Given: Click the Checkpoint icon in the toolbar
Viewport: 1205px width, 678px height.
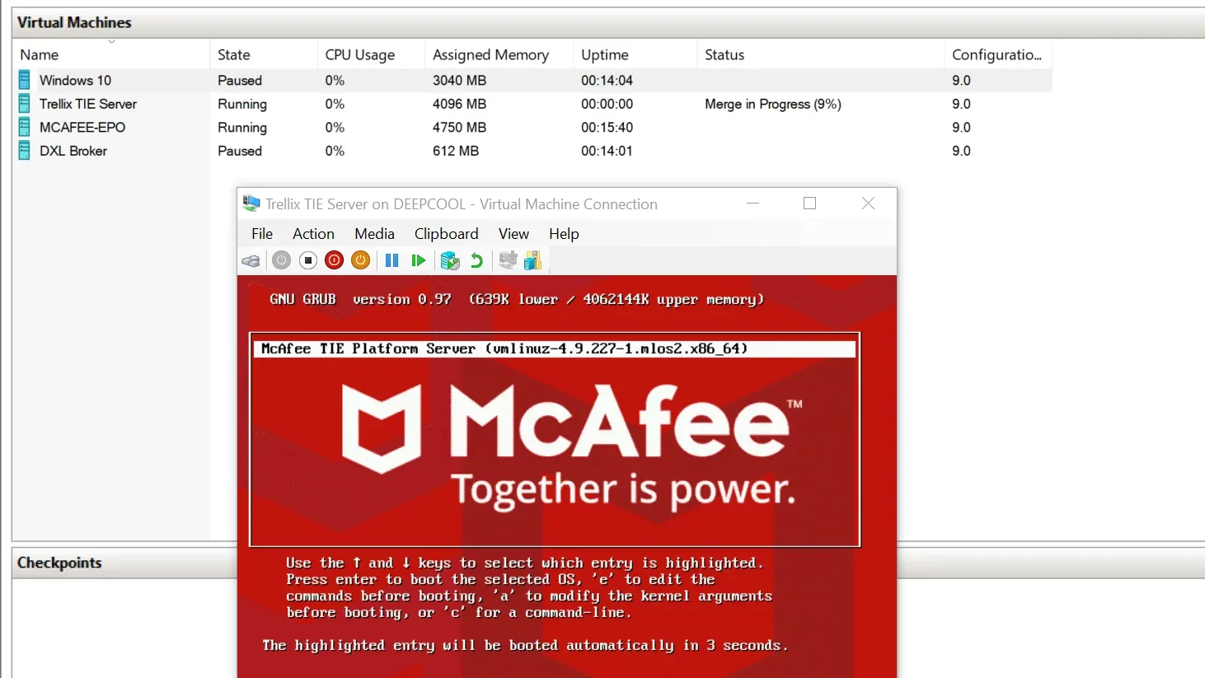Looking at the screenshot, I should [x=450, y=260].
